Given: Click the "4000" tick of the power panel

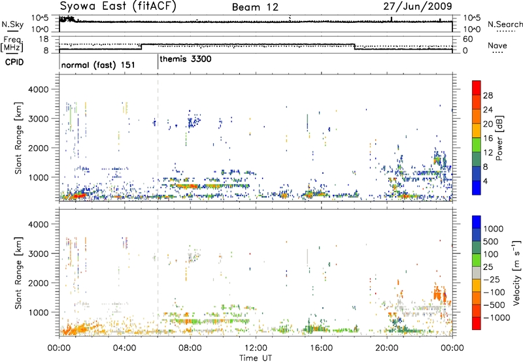Looking at the screenshot, I should [x=38, y=90].
